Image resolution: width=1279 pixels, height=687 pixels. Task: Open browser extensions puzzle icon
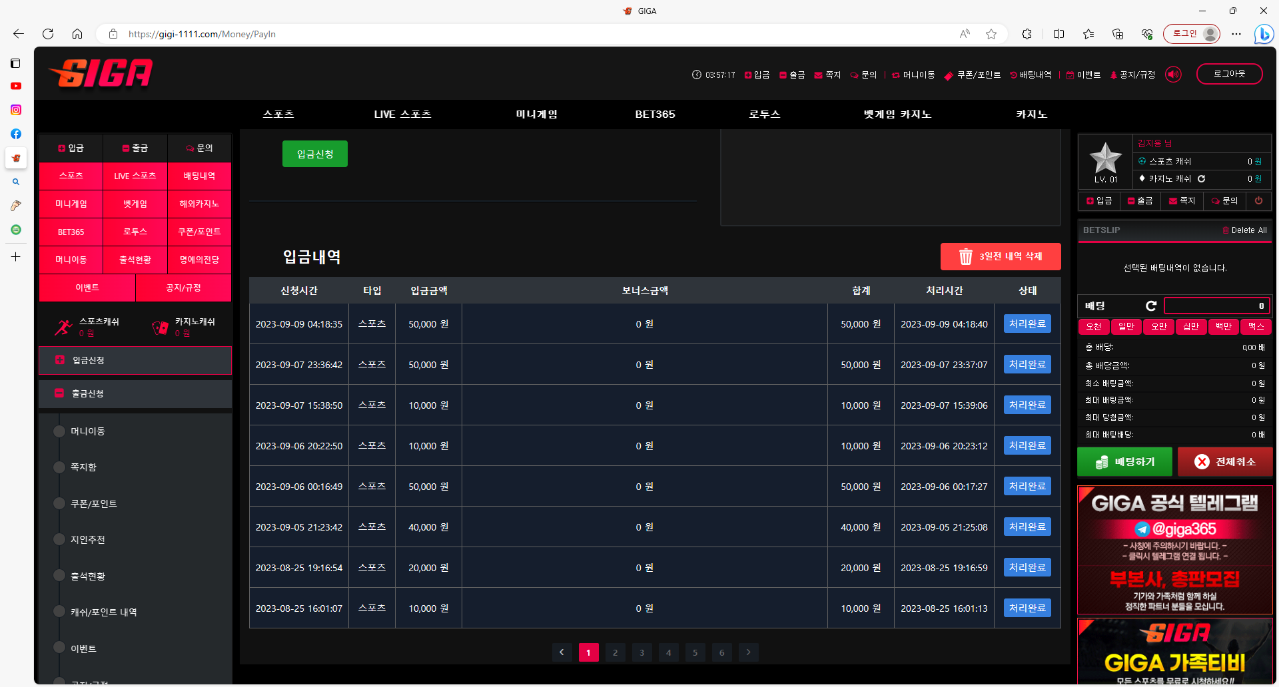coord(1027,34)
